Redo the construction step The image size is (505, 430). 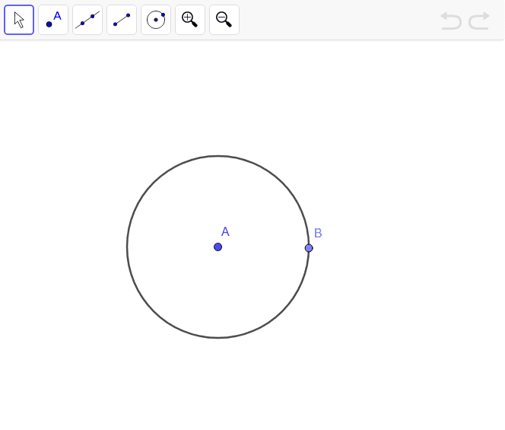[479, 21]
